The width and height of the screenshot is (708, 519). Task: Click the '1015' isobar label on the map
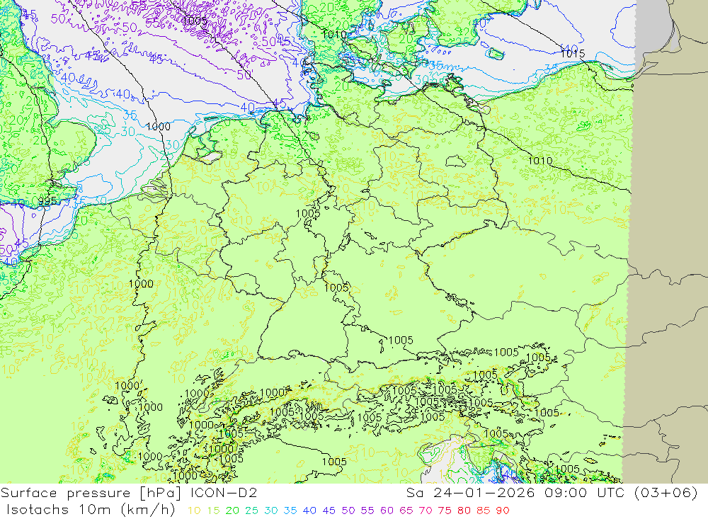[x=573, y=54]
